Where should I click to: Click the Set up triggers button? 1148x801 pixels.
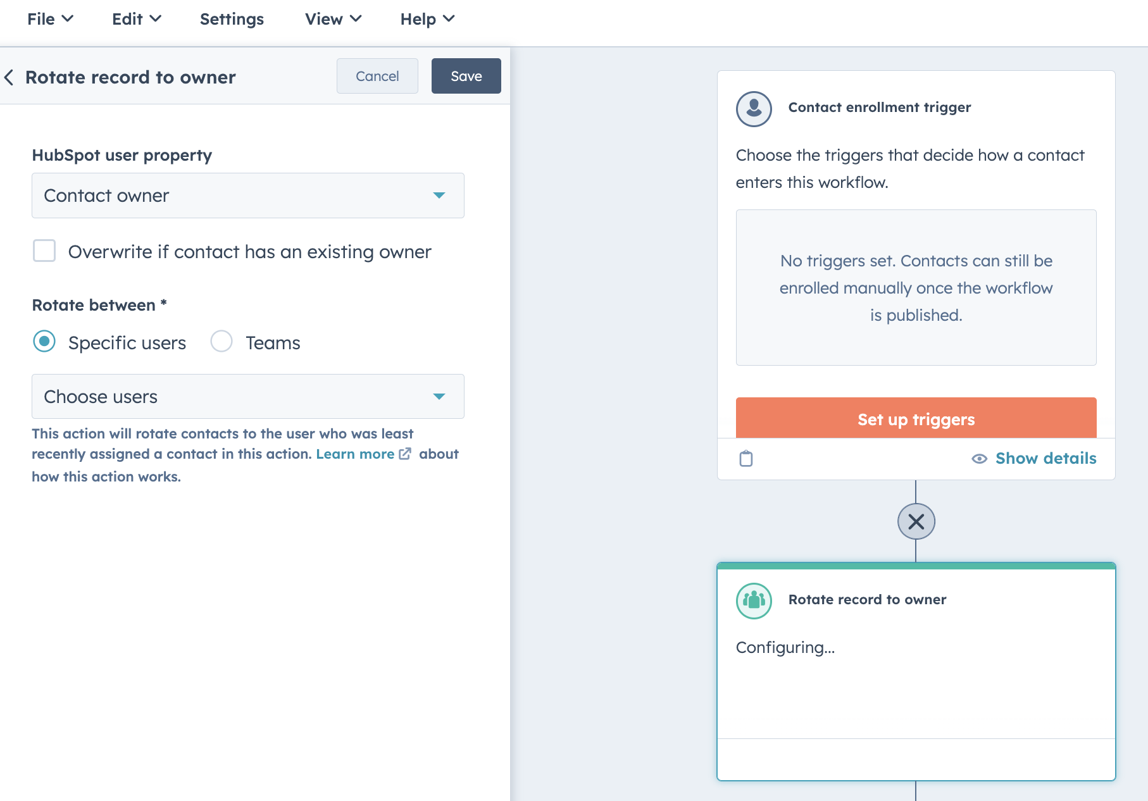[x=915, y=419]
